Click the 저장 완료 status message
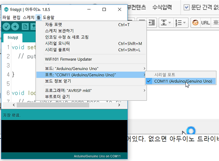The width and height of the screenshot is (219, 161). click(12, 115)
